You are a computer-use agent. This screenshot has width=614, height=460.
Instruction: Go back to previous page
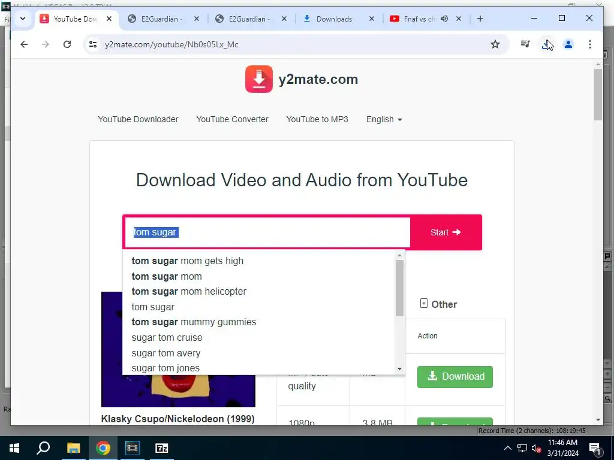pos(24,44)
